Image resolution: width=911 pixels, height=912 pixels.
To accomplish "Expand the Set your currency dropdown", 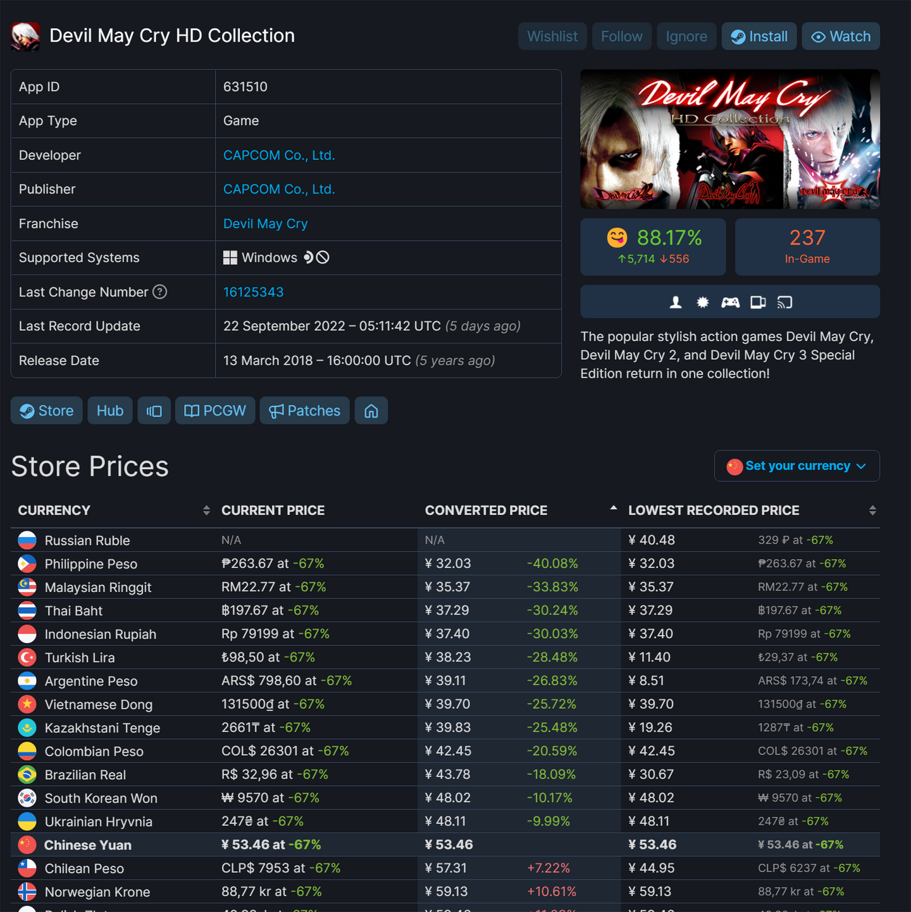I will 797,466.
